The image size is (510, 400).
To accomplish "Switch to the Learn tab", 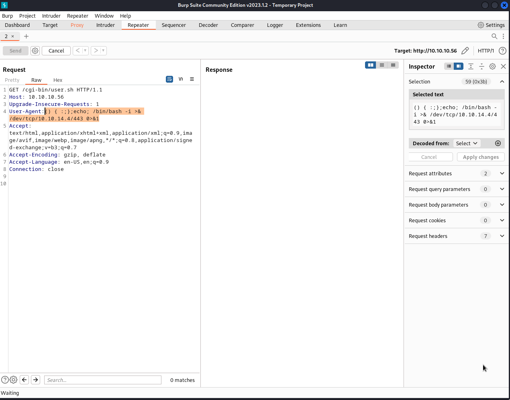I will click(x=340, y=25).
